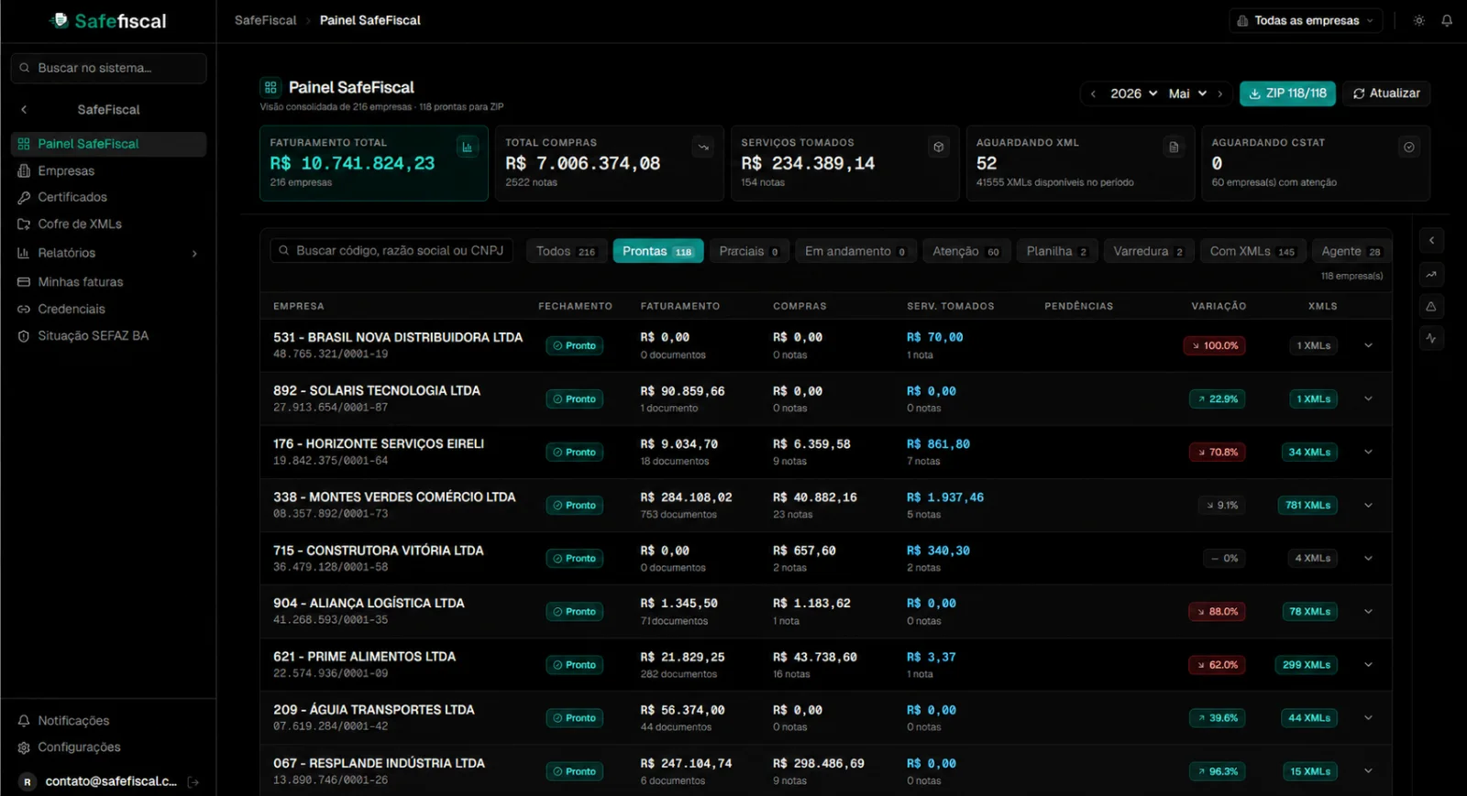Open the notifications bell in top bar
1467x796 pixels.
click(x=1447, y=20)
